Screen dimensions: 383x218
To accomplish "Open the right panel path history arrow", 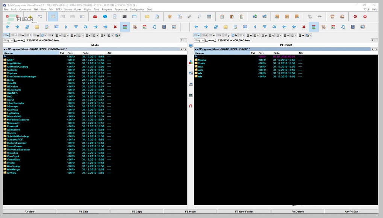I will [x=376, y=49].
